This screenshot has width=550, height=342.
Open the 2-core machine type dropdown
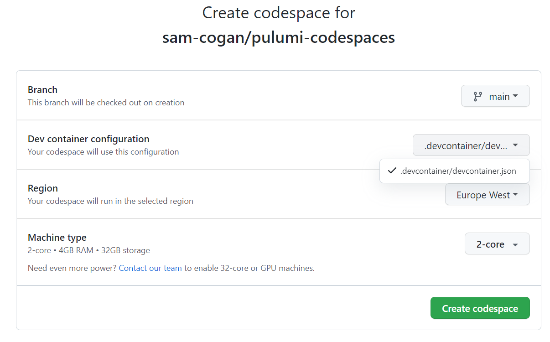tap(497, 244)
